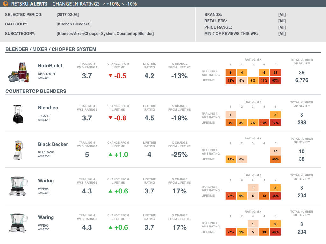
Task: Open the NutriBullet product image
Action: click(x=18, y=72)
